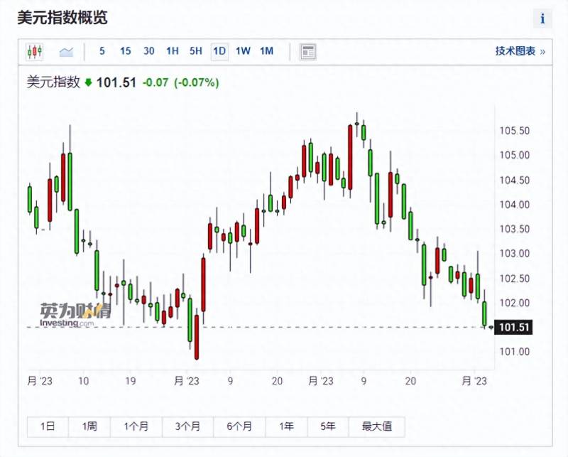568x457 pixels.
Task: Click the 102.50 axis label
Action: tap(514, 279)
